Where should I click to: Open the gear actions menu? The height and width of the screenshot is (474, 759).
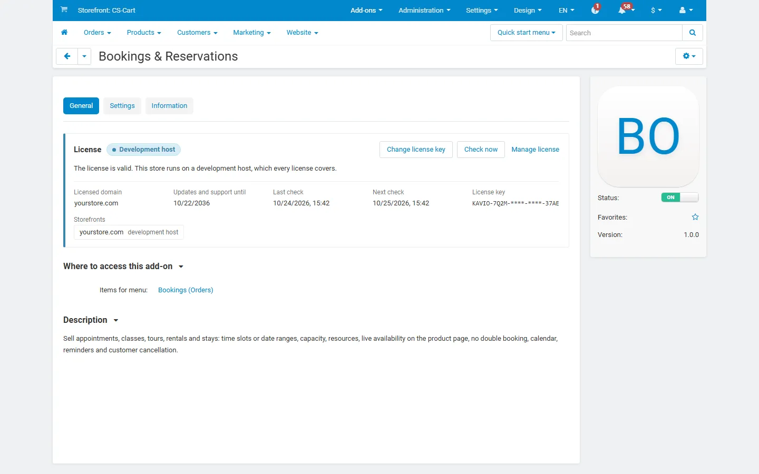(689, 56)
